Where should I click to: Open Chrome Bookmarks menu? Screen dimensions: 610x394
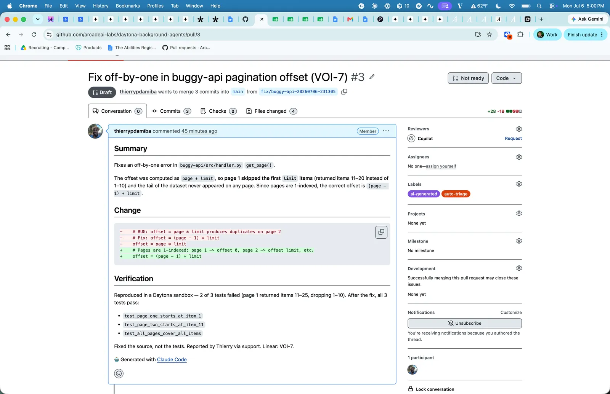click(x=128, y=6)
